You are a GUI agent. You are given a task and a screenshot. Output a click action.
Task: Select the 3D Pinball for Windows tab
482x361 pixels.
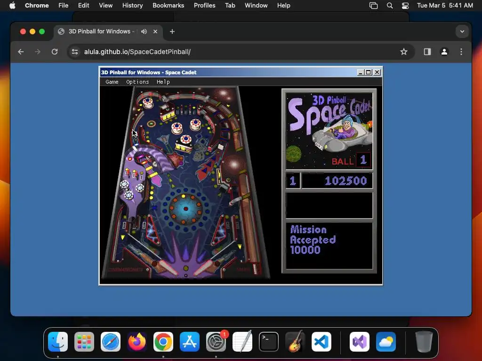click(x=108, y=31)
